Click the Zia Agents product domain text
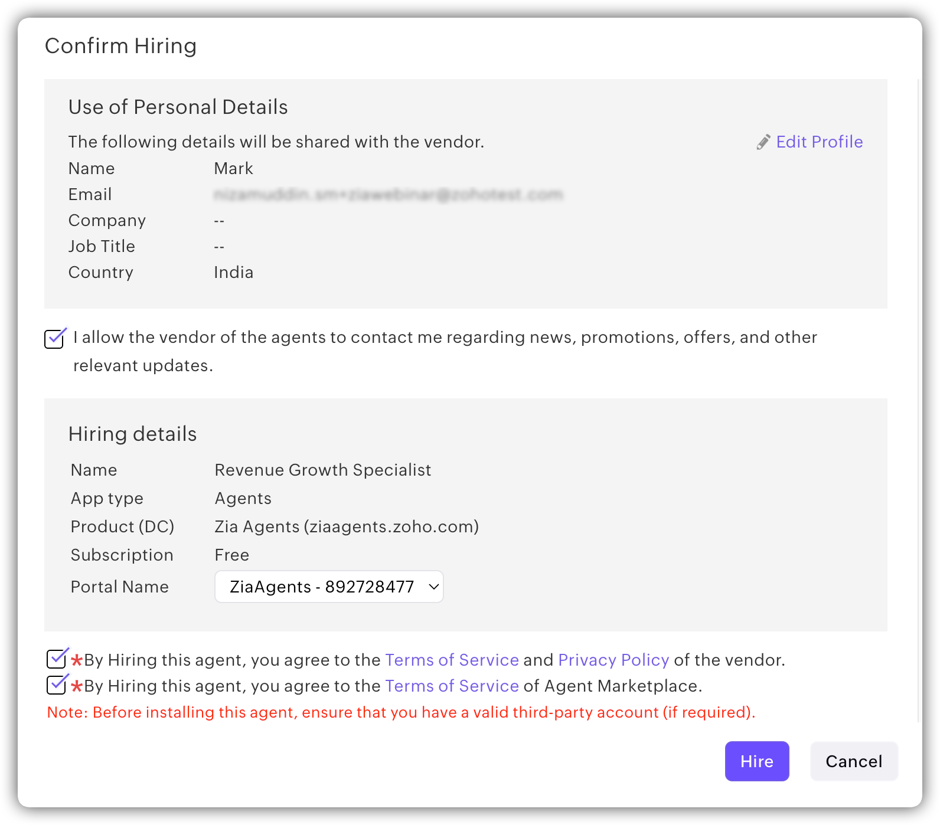The height and width of the screenshot is (825, 940). pyautogui.click(x=347, y=526)
